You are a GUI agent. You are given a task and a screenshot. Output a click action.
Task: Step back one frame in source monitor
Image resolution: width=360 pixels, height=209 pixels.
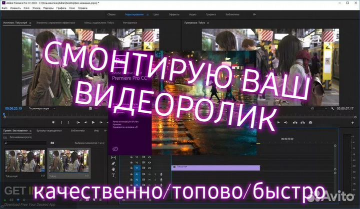pyautogui.click(x=85, y=122)
